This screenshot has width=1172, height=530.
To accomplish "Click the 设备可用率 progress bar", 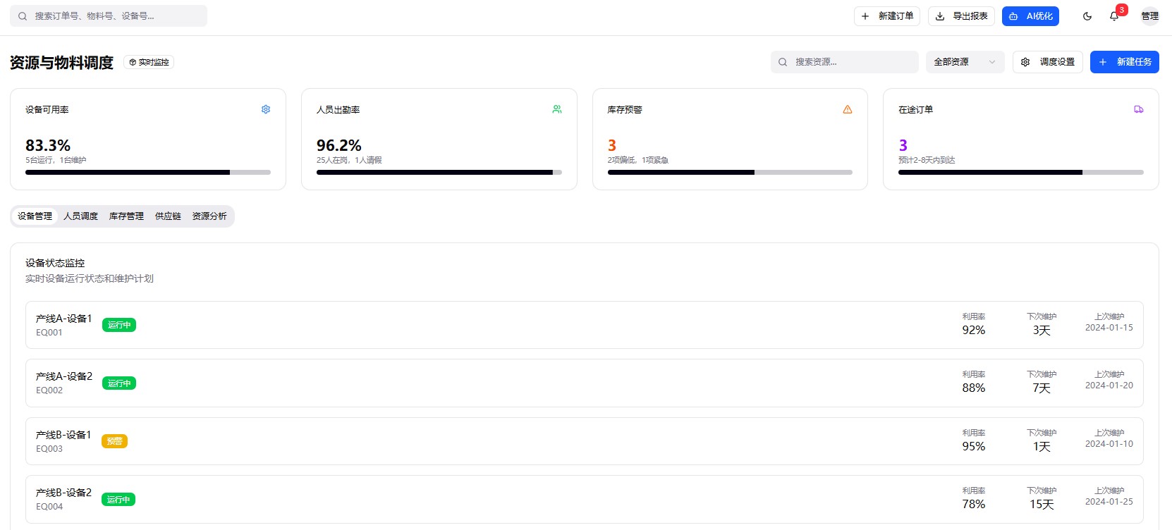I will click(148, 172).
